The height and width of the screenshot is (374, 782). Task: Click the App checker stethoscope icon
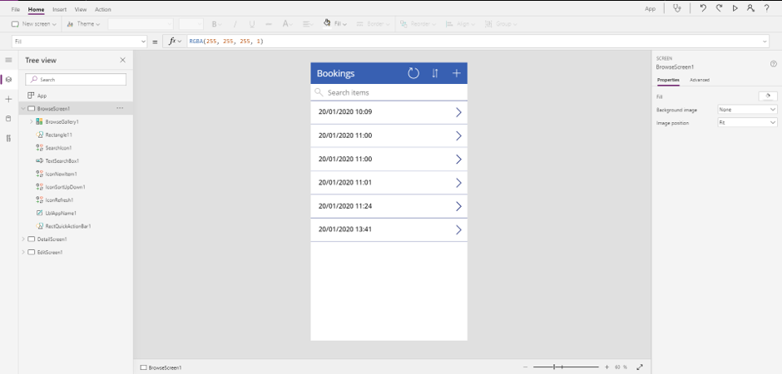[x=677, y=8]
